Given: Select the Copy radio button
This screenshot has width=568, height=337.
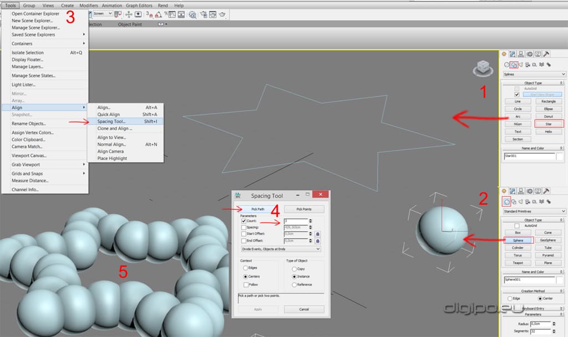Looking at the screenshot, I should pos(294,268).
